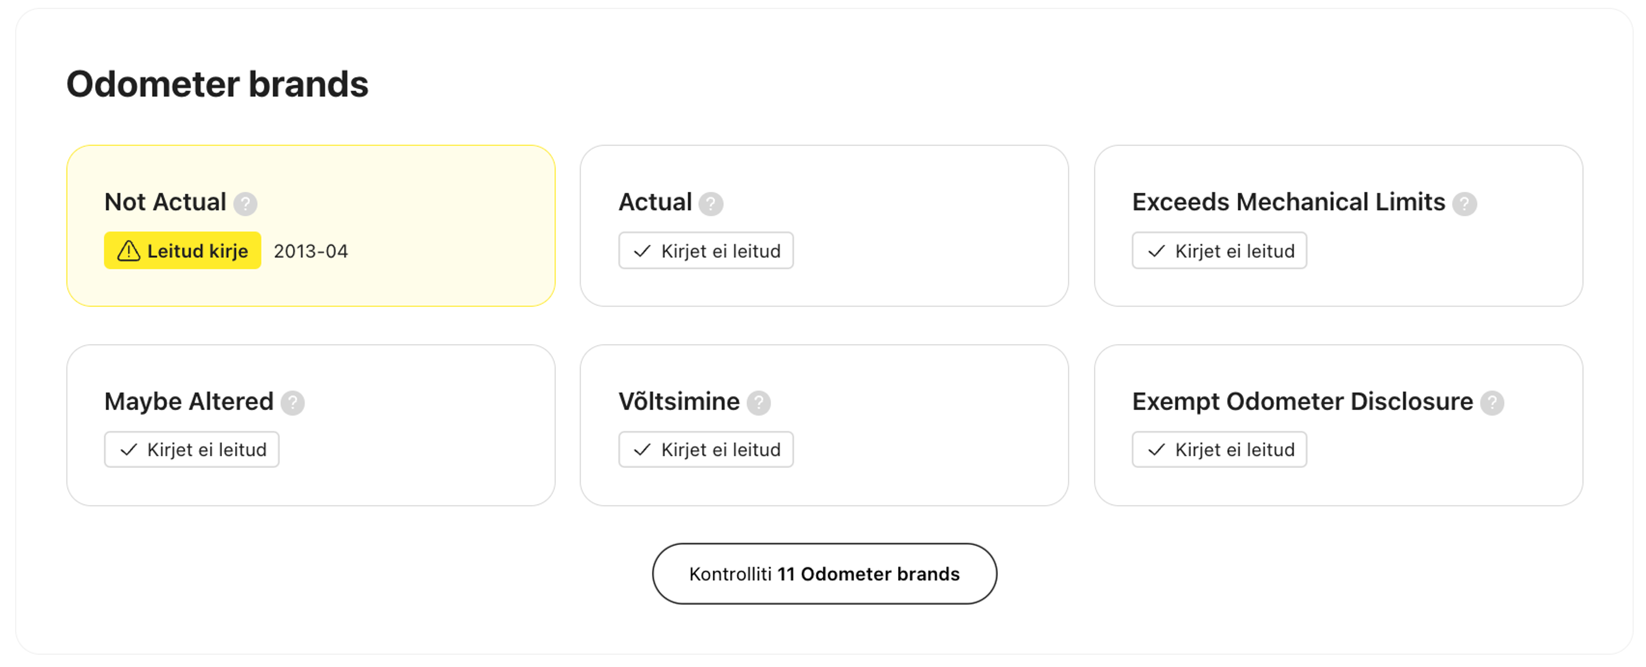Click question mark beside Actual heading
Screen dimensions: 1646x667
(x=711, y=204)
